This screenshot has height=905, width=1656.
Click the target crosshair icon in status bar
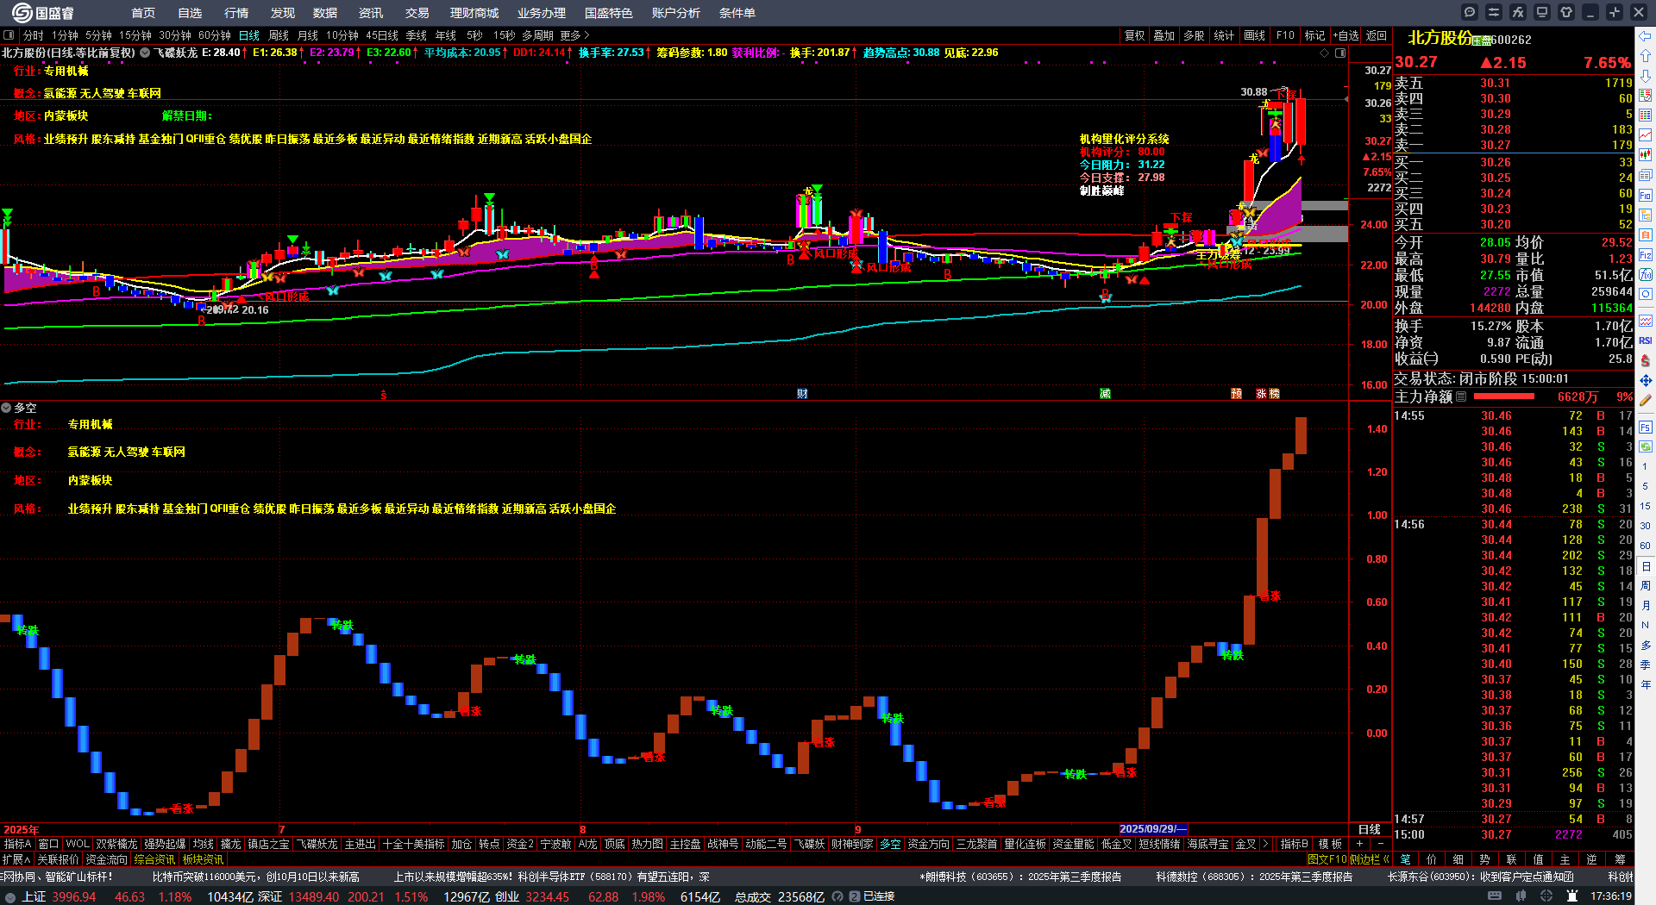tap(1548, 896)
